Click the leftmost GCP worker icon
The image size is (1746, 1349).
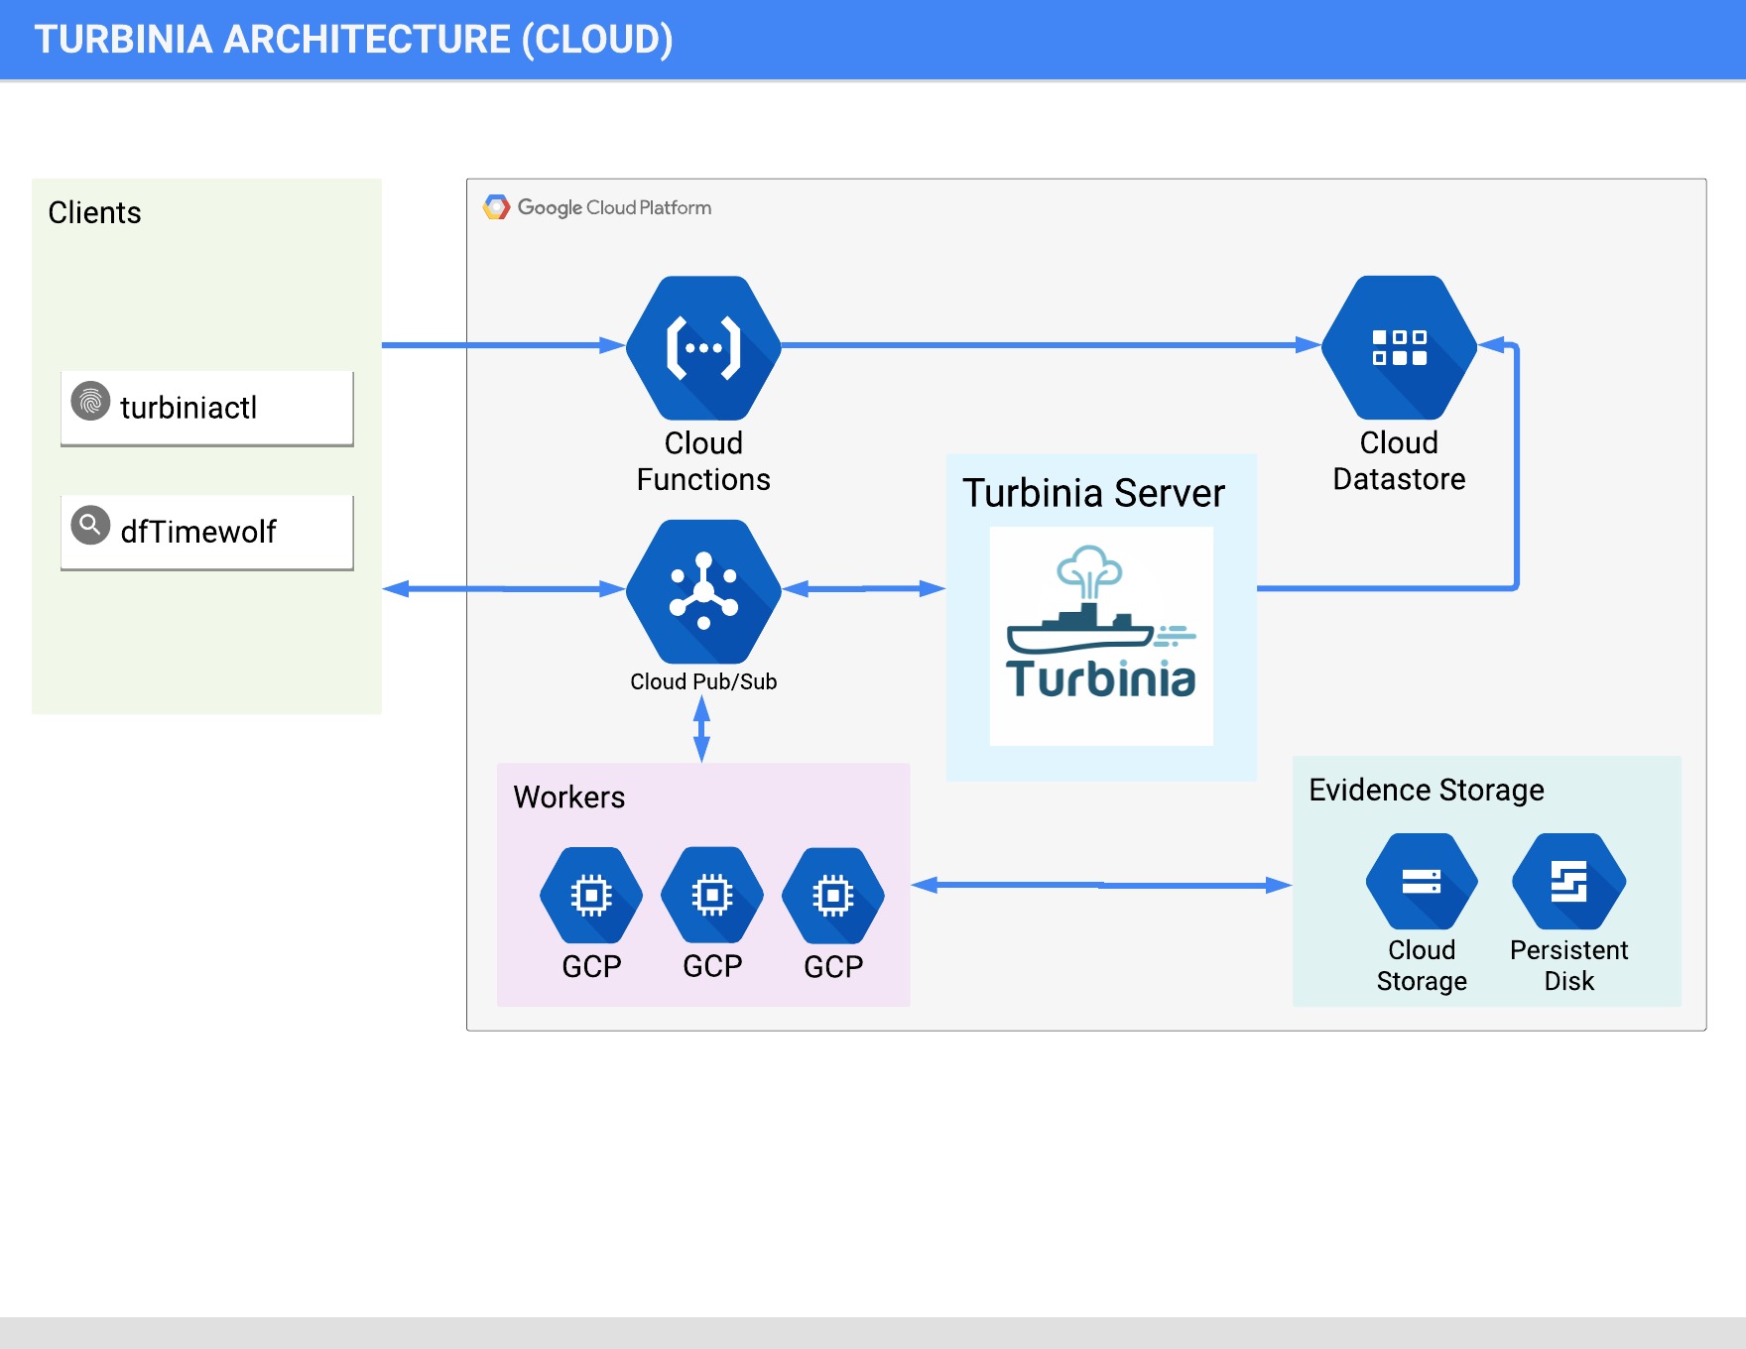(591, 896)
